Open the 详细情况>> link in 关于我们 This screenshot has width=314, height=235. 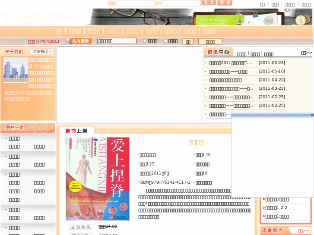[x=42, y=52]
